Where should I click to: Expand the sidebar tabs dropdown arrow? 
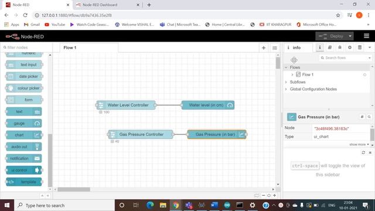pos(370,47)
